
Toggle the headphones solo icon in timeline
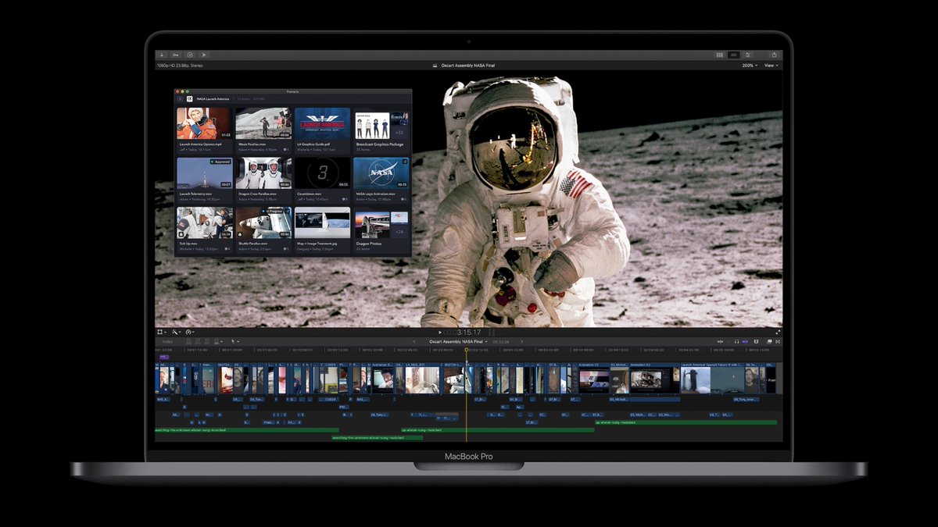point(736,341)
